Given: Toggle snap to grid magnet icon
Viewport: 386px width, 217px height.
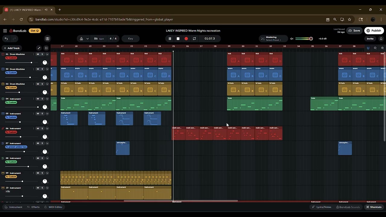Looking at the screenshot, I should point(368,48).
